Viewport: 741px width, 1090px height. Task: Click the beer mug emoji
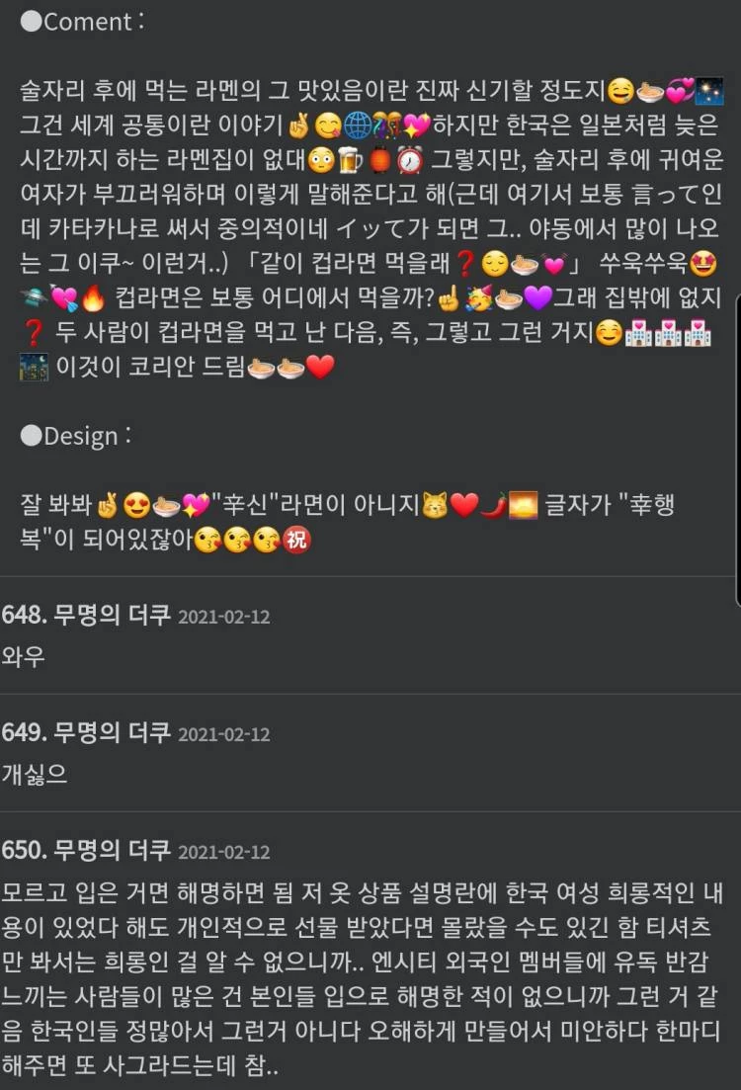pos(350,160)
